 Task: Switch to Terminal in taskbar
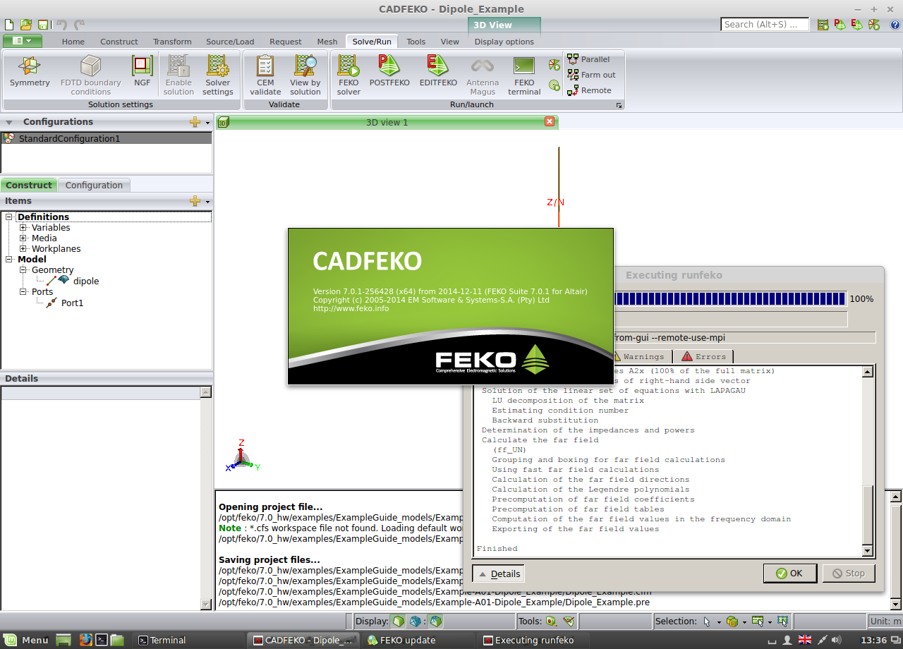tap(188, 640)
